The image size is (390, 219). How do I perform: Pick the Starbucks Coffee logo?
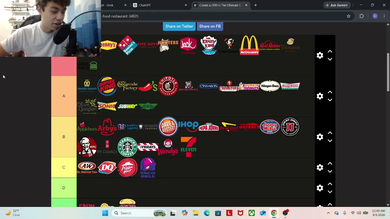tap(127, 147)
